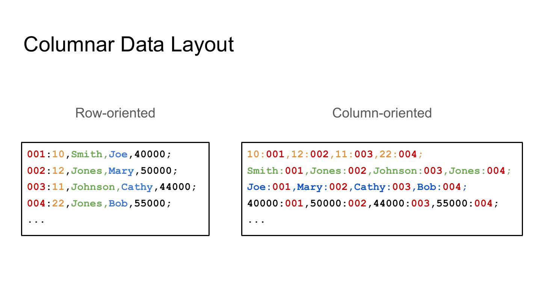Viewport: 541px width, 304px height.
Task: Click the "Column-oriented" heading
Action: tap(382, 113)
